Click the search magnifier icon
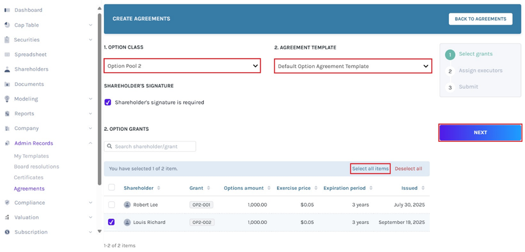The image size is (525, 252). pos(110,146)
